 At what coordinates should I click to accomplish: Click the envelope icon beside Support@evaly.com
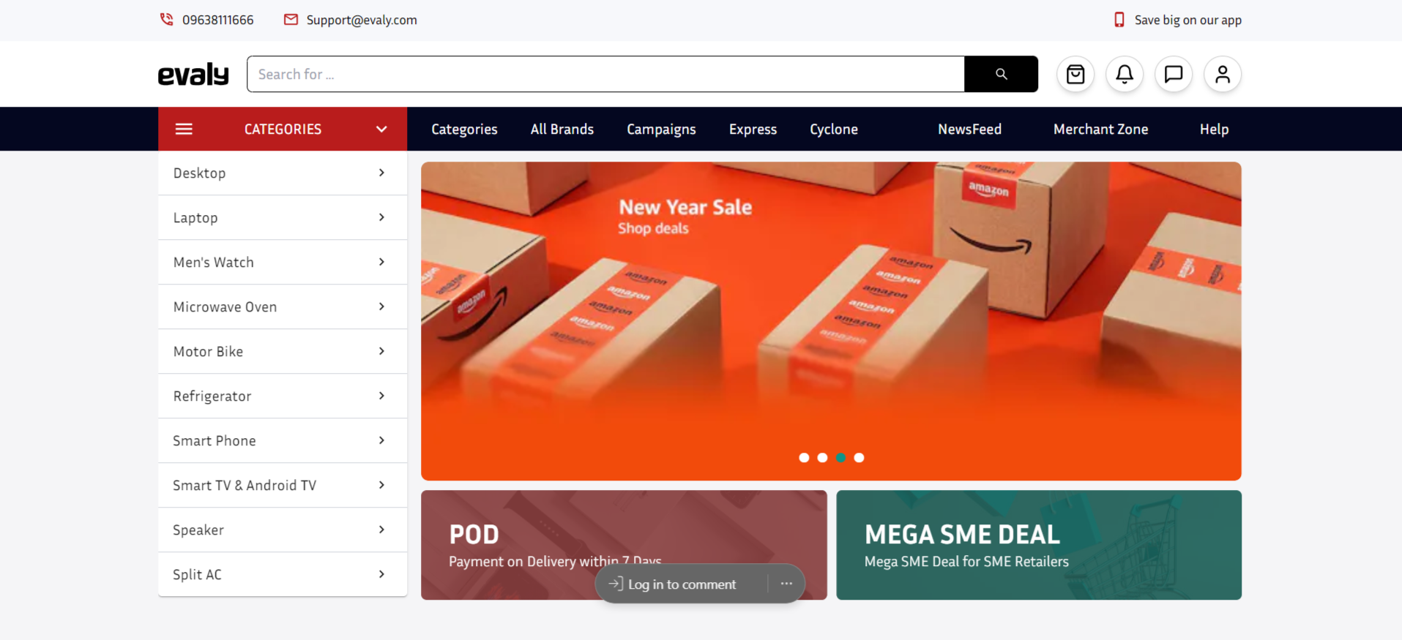point(291,20)
